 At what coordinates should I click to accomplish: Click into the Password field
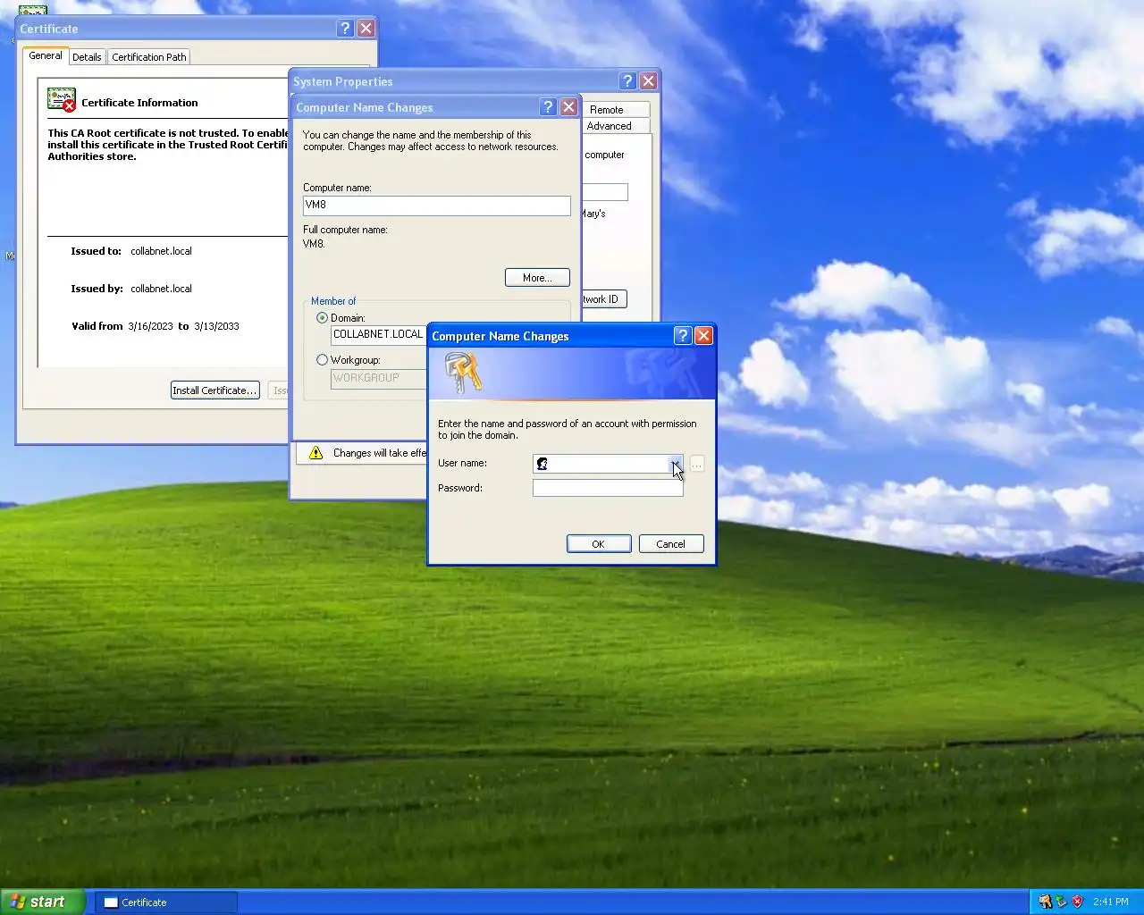(x=608, y=488)
